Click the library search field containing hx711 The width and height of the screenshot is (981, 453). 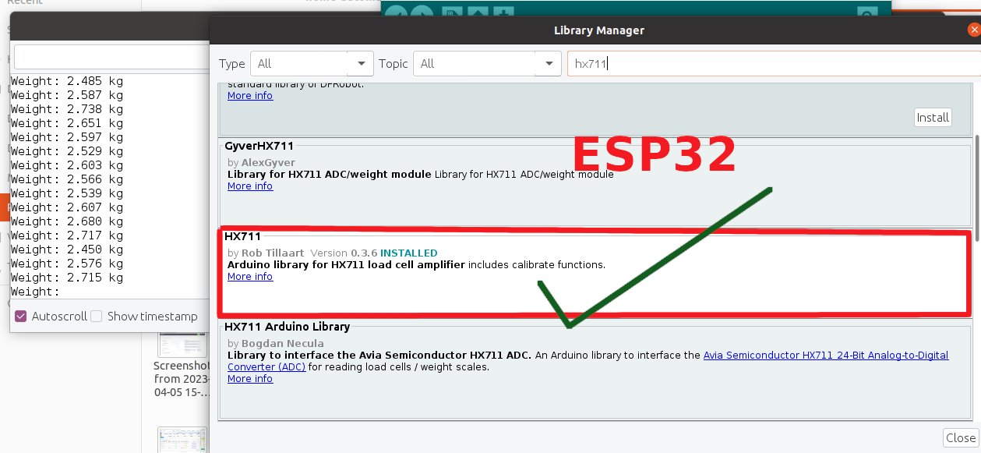(773, 64)
